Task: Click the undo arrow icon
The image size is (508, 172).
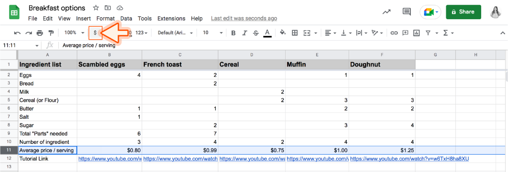Action: [x=17, y=33]
